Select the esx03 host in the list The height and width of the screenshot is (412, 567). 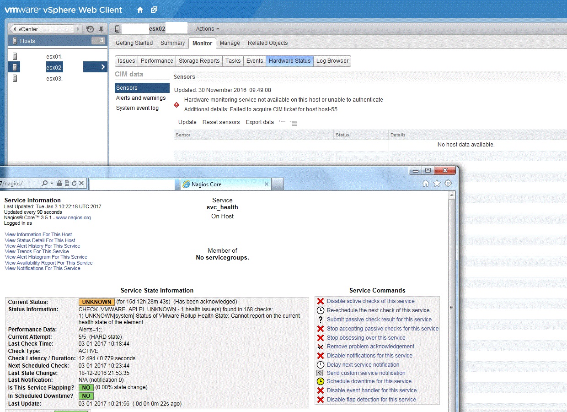[54, 79]
